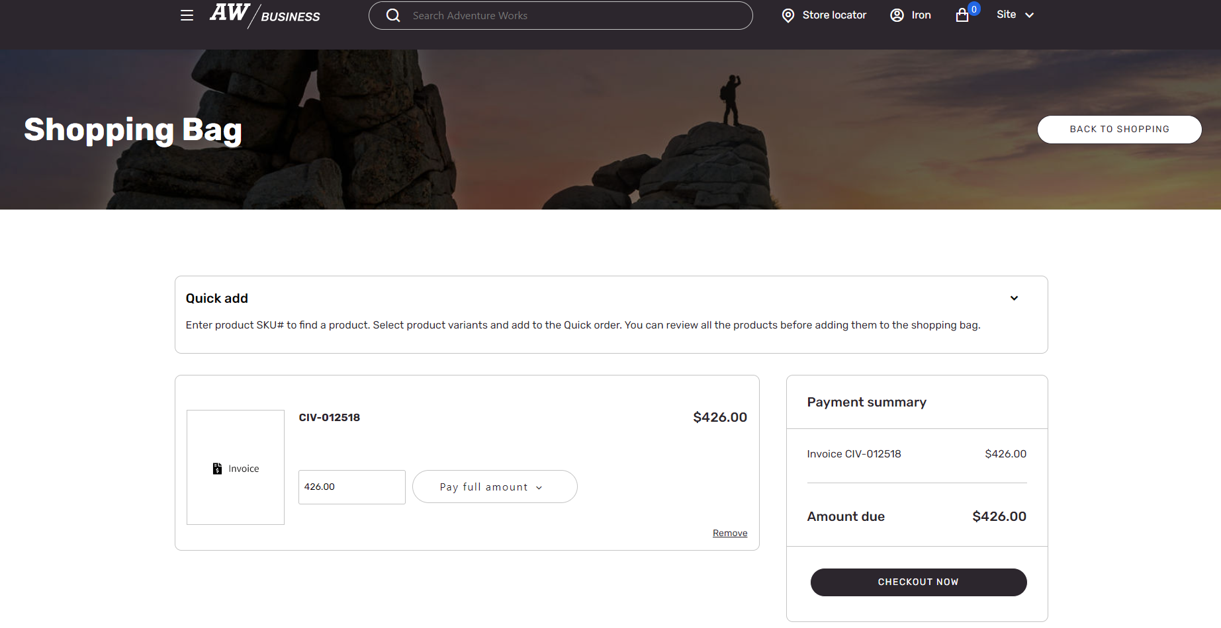
Task: Click the Checkout Now button
Action: tap(918, 582)
